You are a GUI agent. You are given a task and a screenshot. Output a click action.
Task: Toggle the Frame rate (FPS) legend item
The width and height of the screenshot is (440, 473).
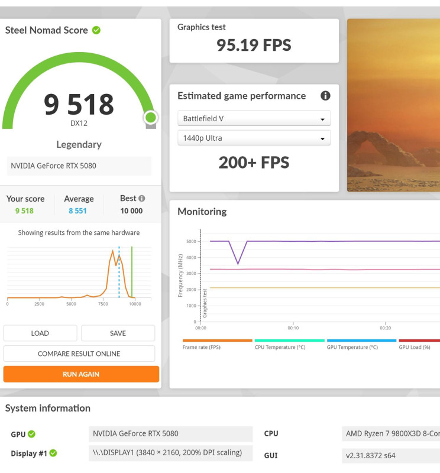pyautogui.click(x=217, y=345)
